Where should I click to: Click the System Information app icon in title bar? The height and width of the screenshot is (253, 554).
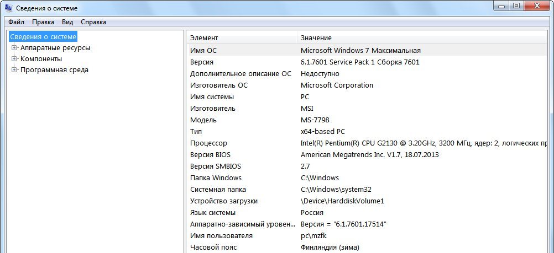8,8
